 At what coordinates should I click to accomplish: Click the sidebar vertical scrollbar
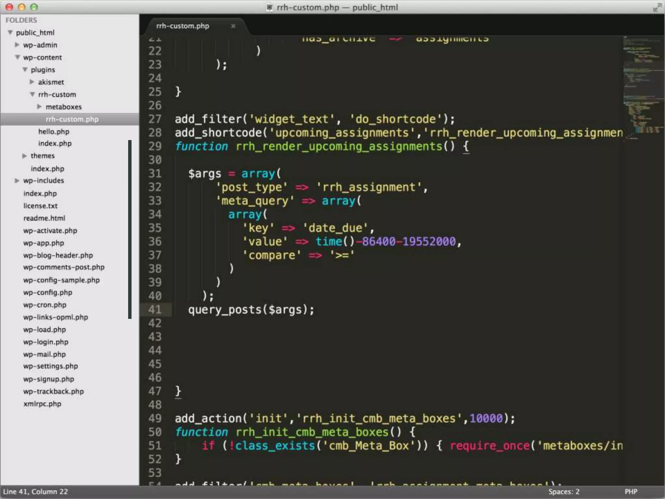130,229
